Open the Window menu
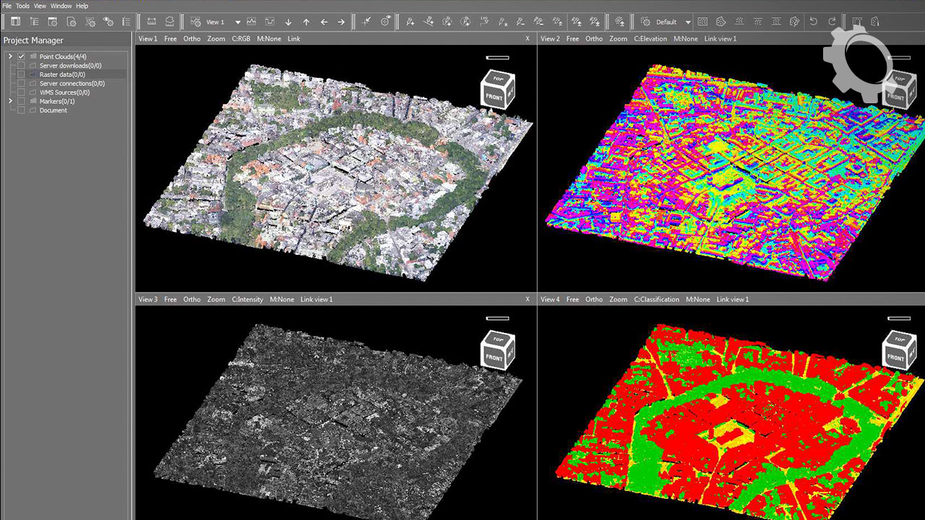The width and height of the screenshot is (925, 520). click(61, 6)
